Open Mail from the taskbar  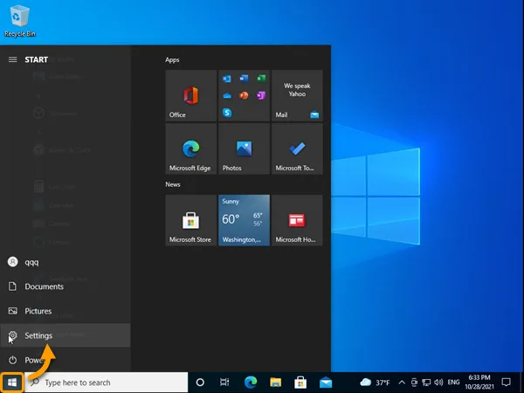[x=326, y=383]
